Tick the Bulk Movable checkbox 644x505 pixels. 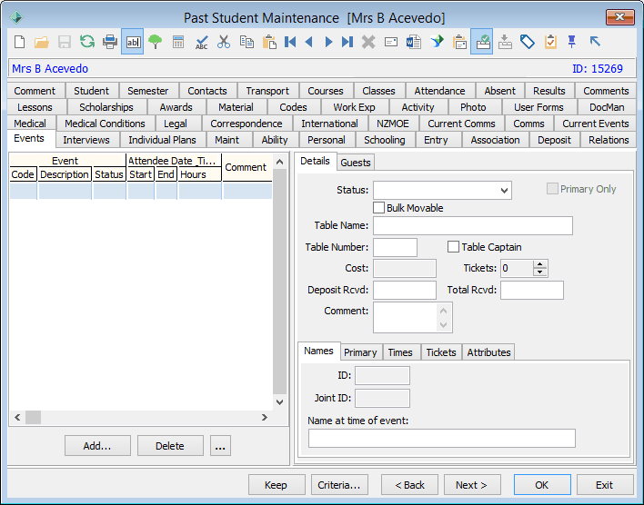point(378,208)
